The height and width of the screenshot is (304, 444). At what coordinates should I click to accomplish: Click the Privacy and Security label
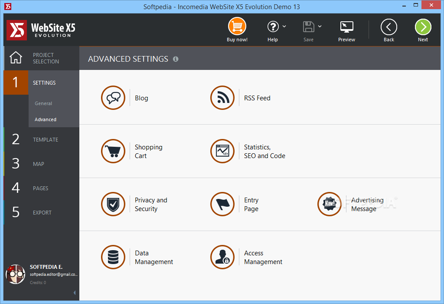pyautogui.click(x=151, y=205)
